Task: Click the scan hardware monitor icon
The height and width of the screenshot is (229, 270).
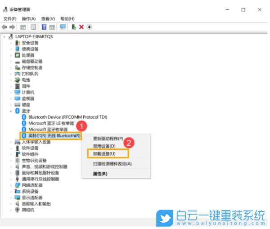Action: click(63, 27)
